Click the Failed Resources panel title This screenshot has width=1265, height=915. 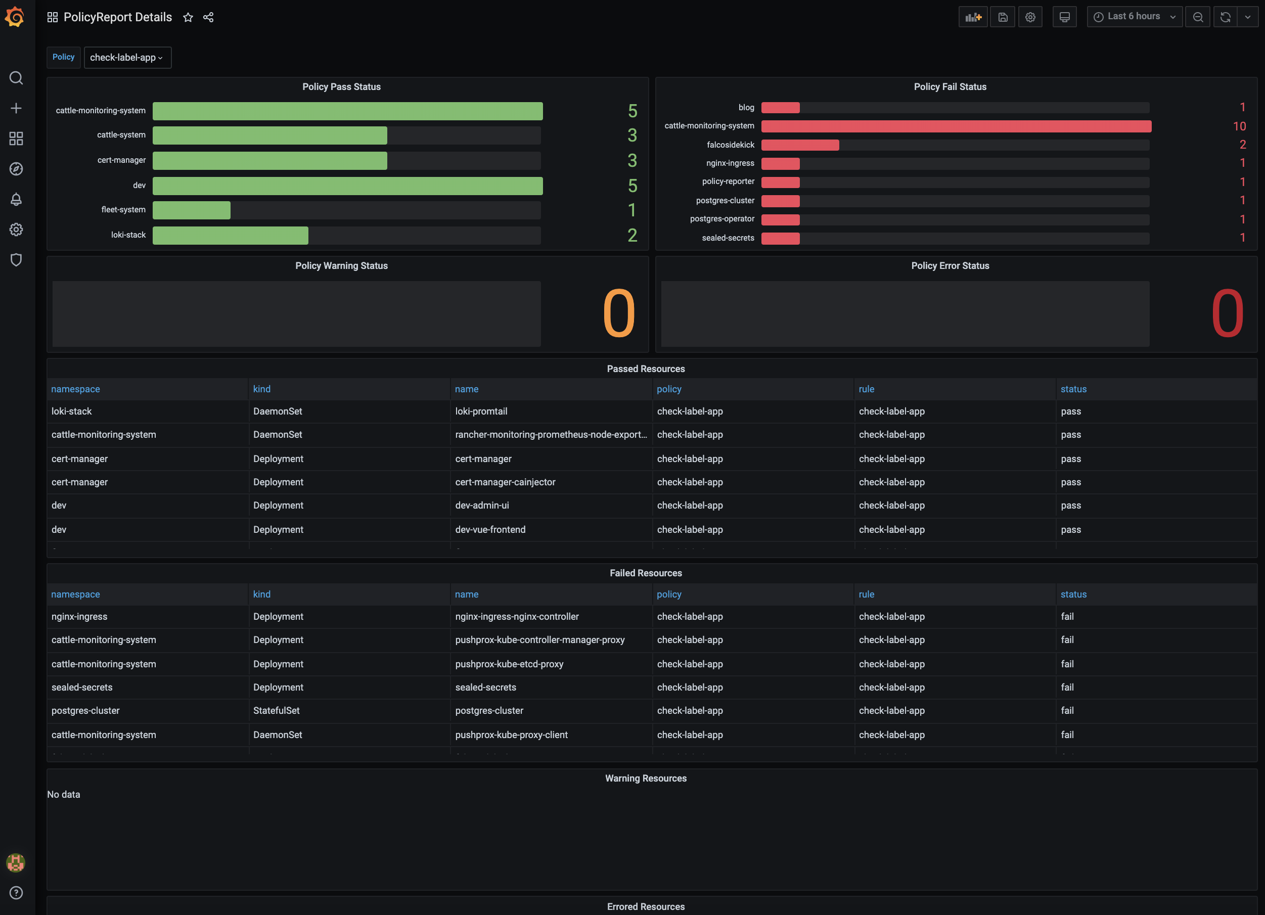tap(645, 573)
